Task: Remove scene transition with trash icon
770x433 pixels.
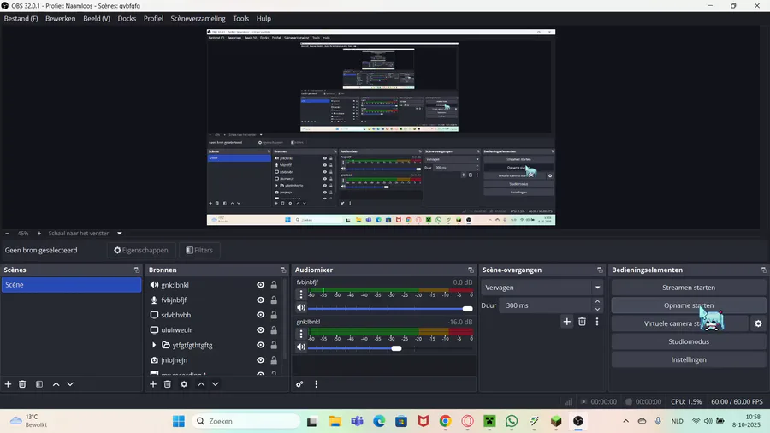Action: (582, 322)
